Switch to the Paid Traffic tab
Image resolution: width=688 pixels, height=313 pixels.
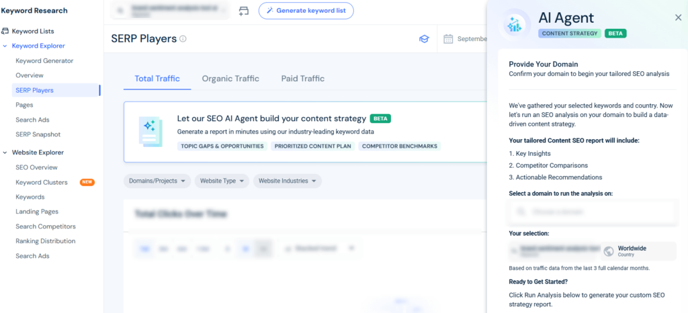302,79
